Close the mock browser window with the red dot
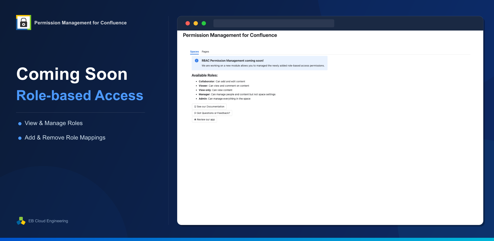 (x=188, y=23)
